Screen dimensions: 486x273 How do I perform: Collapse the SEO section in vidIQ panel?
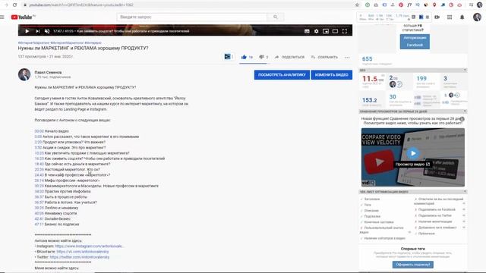[465, 70]
